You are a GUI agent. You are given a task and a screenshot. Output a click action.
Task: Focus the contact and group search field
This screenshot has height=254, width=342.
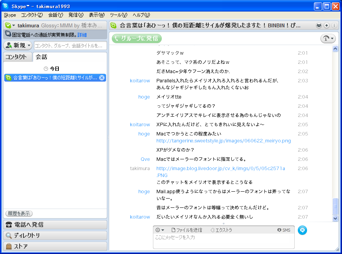click(x=70, y=46)
